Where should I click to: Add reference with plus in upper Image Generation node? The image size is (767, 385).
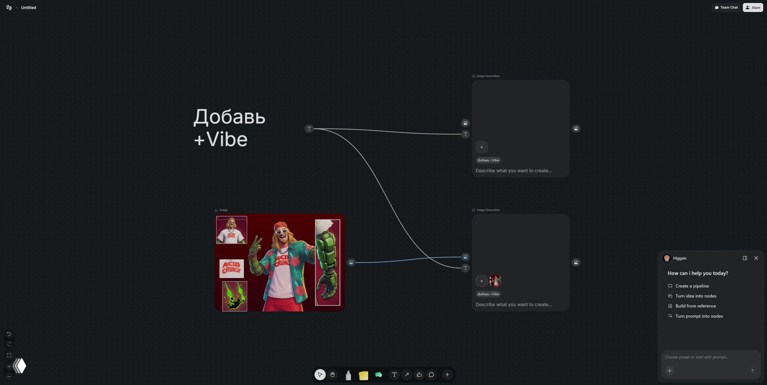[x=482, y=147]
